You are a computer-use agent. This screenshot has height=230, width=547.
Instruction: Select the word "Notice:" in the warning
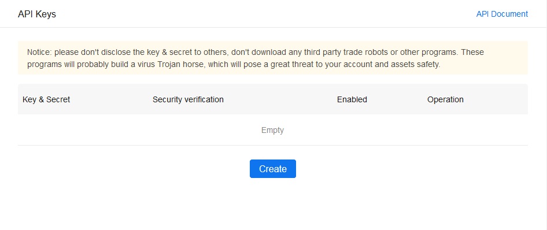tap(39, 52)
